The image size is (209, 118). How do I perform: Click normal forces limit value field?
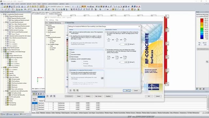tap(124, 44)
